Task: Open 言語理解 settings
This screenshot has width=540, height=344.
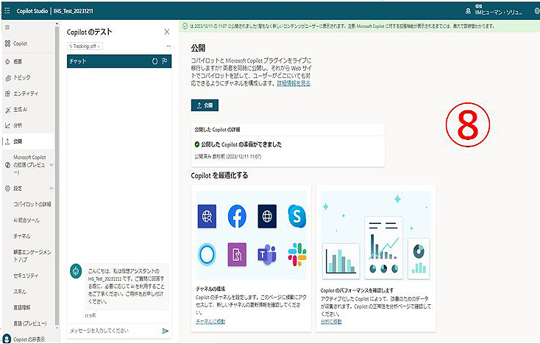Action: pos(21,307)
